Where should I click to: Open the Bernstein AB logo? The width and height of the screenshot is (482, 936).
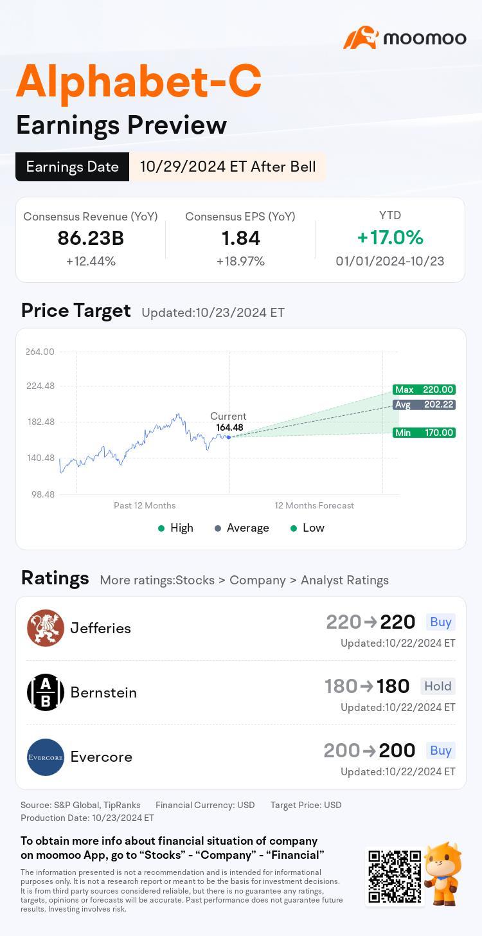(x=46, y=692)
